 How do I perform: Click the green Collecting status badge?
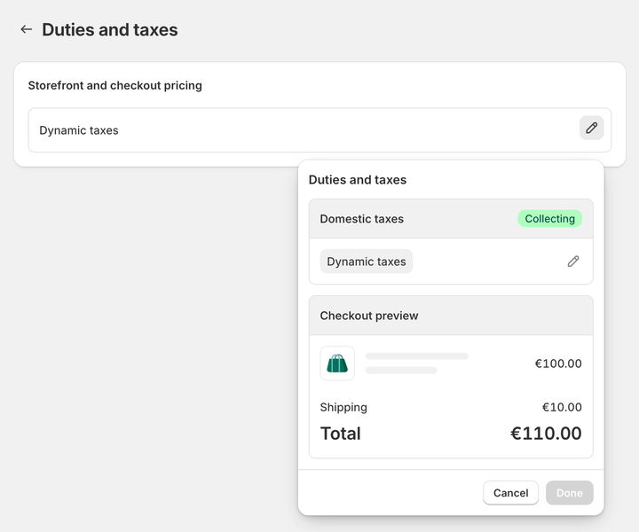[x=549, y=219]
